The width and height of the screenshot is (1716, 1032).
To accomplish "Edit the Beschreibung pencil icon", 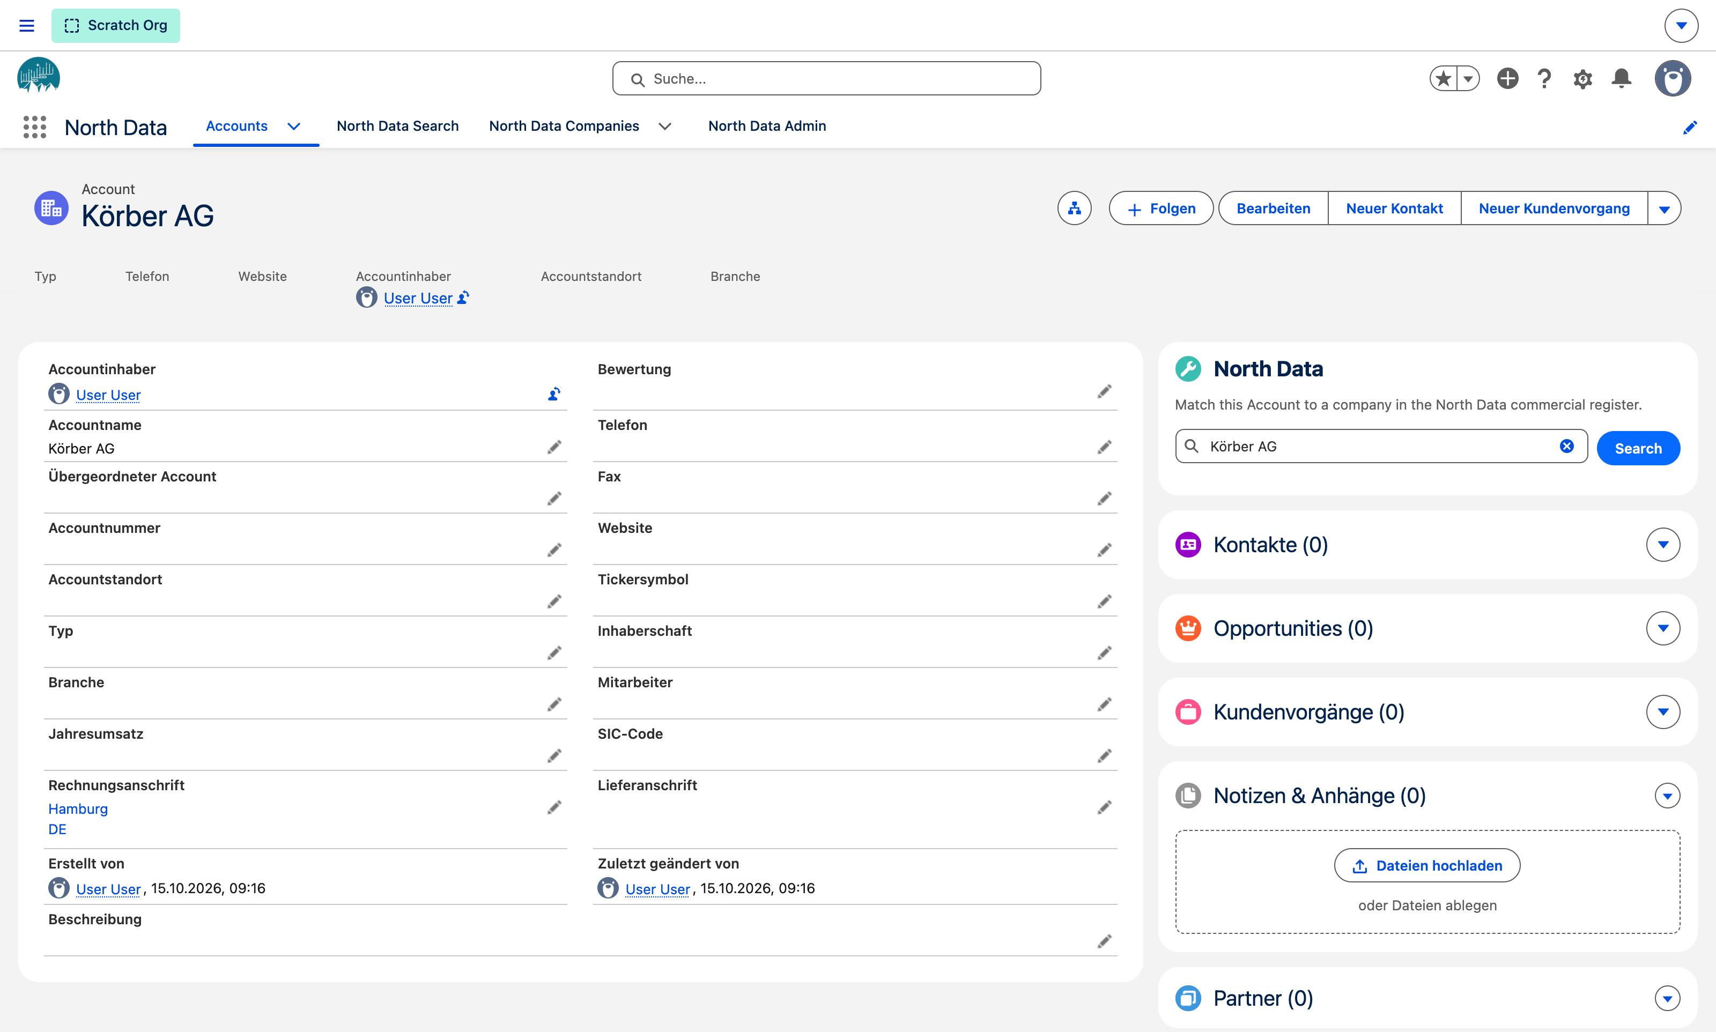I will pyautogui.click(x=1104, y=941).
